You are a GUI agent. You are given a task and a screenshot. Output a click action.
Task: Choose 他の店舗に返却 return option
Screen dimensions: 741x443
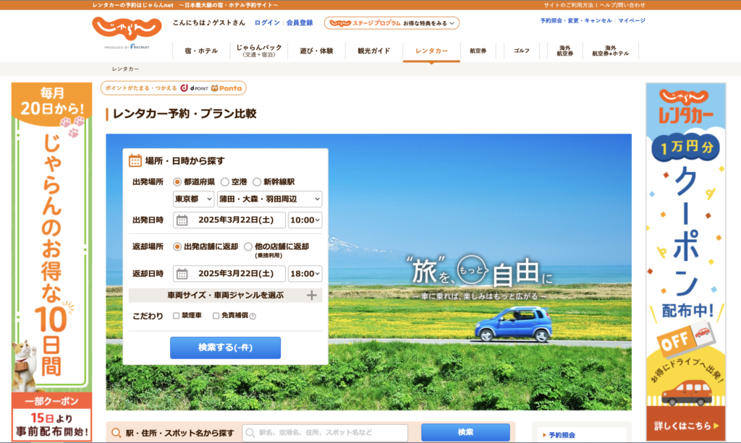[248, 246]
